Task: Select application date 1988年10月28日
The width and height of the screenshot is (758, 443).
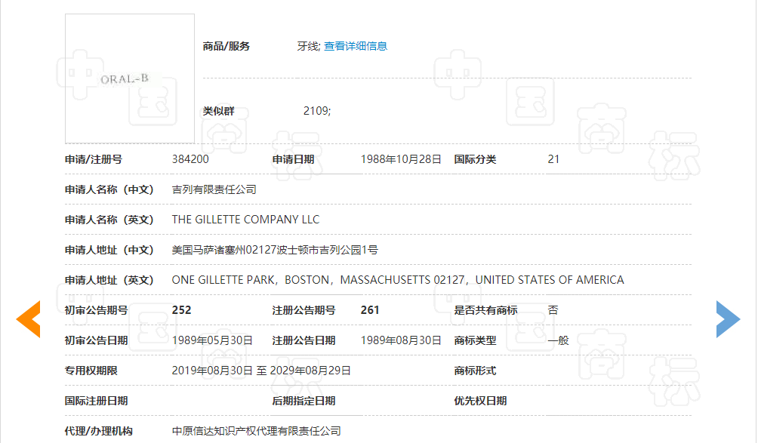Action: pos(401,159)
